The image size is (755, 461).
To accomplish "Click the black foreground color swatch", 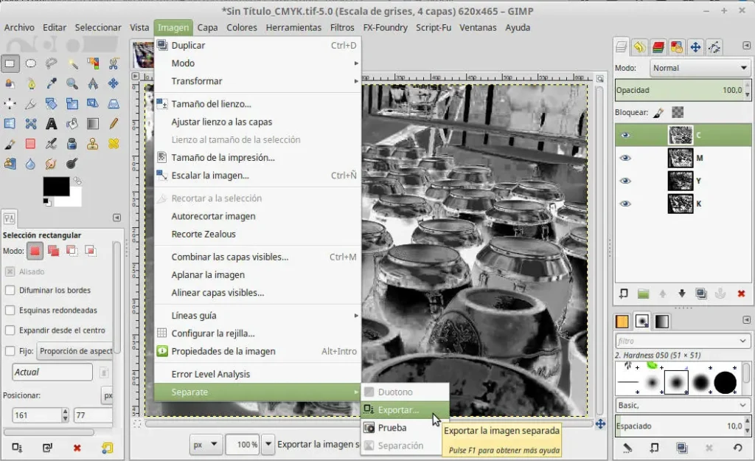I will [56, 187].
